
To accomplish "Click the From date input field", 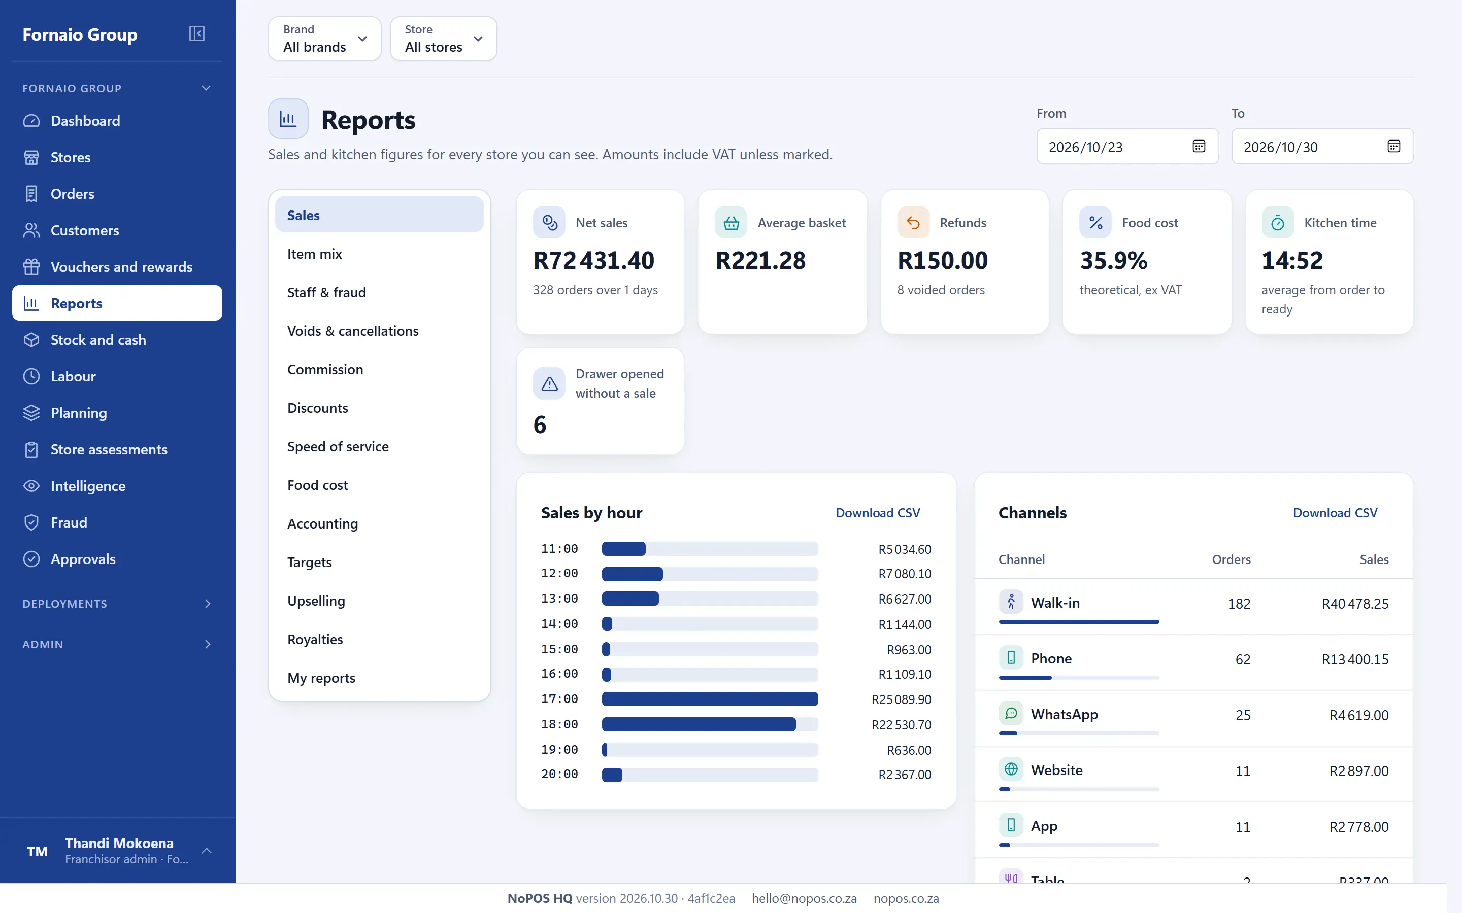I will (x=1127, y=146).
